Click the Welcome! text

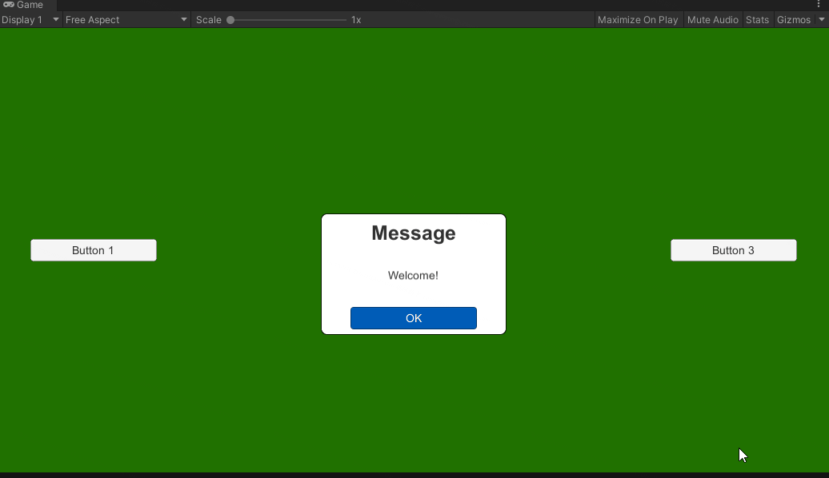coord(413,275)
